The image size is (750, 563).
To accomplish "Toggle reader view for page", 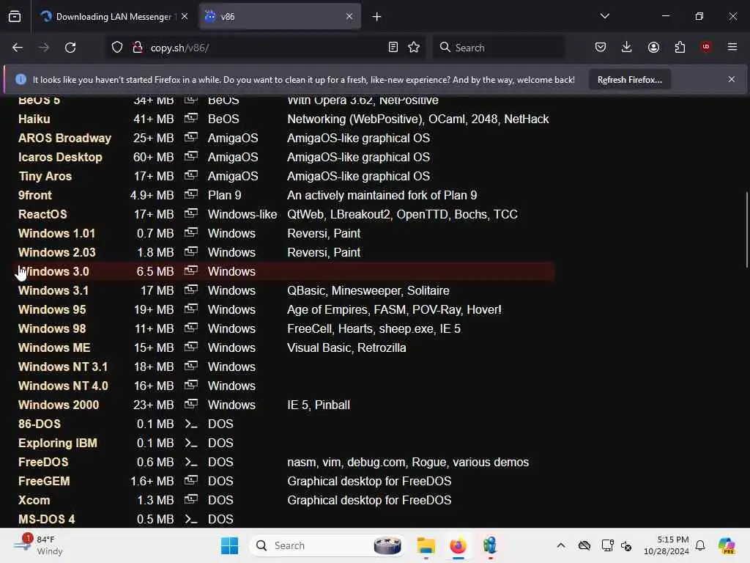I will (x=393, y=48).
